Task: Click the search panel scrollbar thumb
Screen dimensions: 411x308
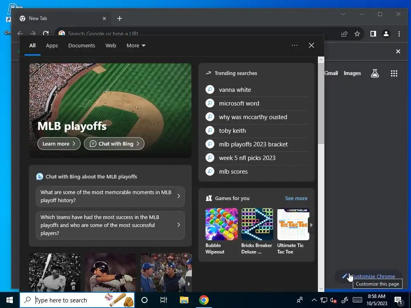Action: (x=321, y=103)
